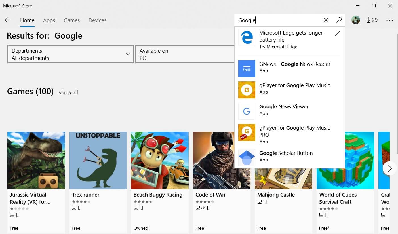Click Show all next to Games
This screenshot has height=234, width=398.
point(68,92)
